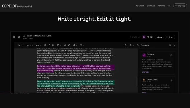Open 2 Replies under Copilot AI comment
The width and height of the screenshot is (190, 108).
click(145, 72)
